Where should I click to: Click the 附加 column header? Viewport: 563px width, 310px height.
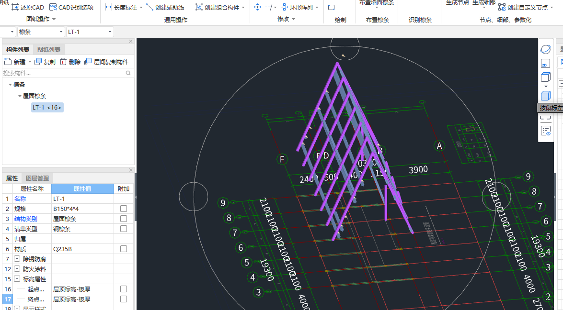(124, 188)
